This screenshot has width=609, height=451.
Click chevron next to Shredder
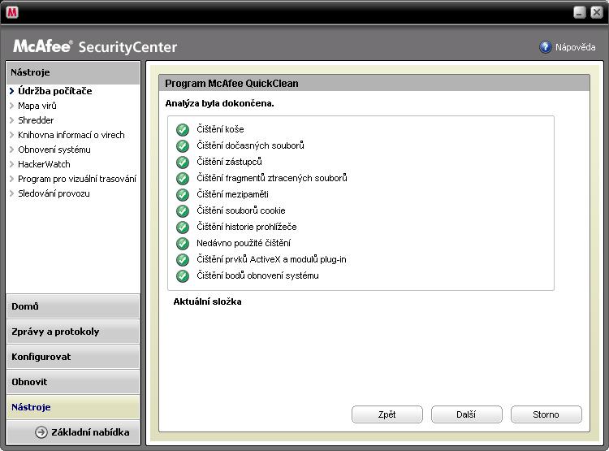click(11, 120)
